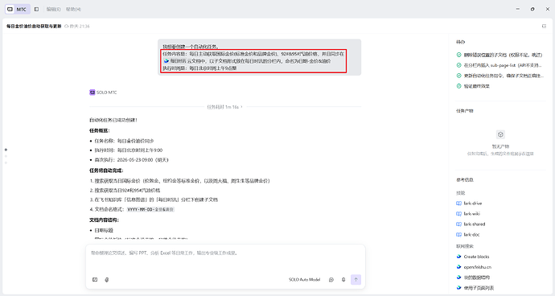Open the 编辑(E) menu
This screenshot has height=296, width=555.
point(53,9)
